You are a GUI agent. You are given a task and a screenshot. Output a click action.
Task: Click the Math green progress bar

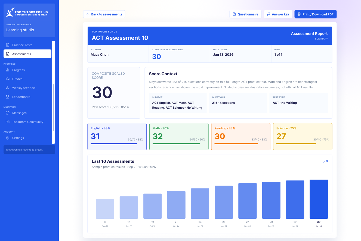(176, 143)
